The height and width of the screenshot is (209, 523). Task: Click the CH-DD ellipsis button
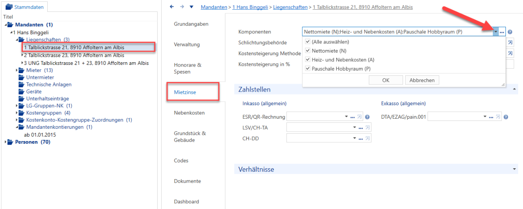pyautogui.click(x=360, y=138)
